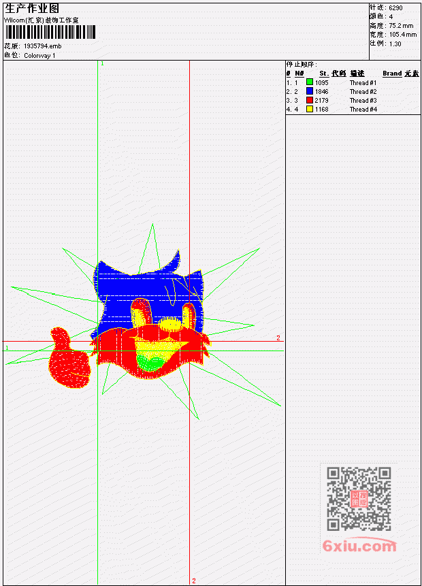Click the scale value '1.30'
422x586 pixels.
click(395, 44)
